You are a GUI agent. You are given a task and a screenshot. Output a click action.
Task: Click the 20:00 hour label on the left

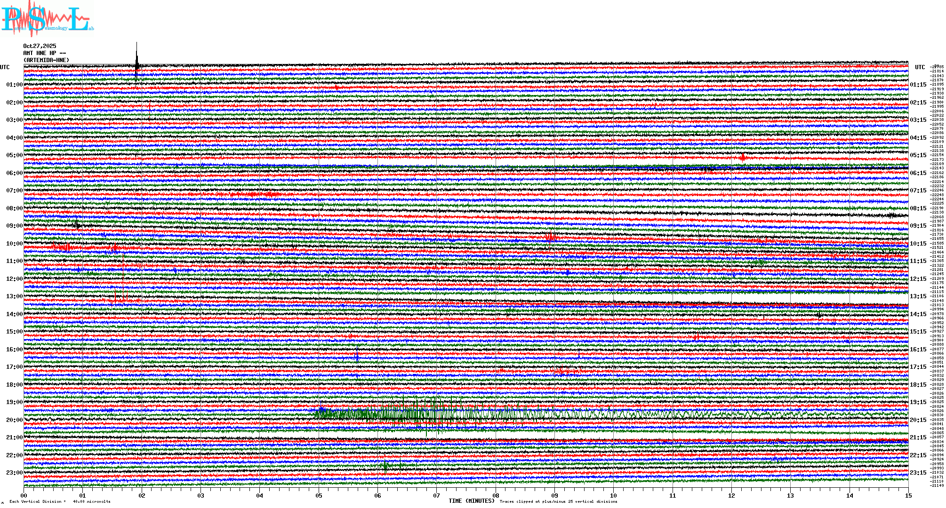coord(14,420)
